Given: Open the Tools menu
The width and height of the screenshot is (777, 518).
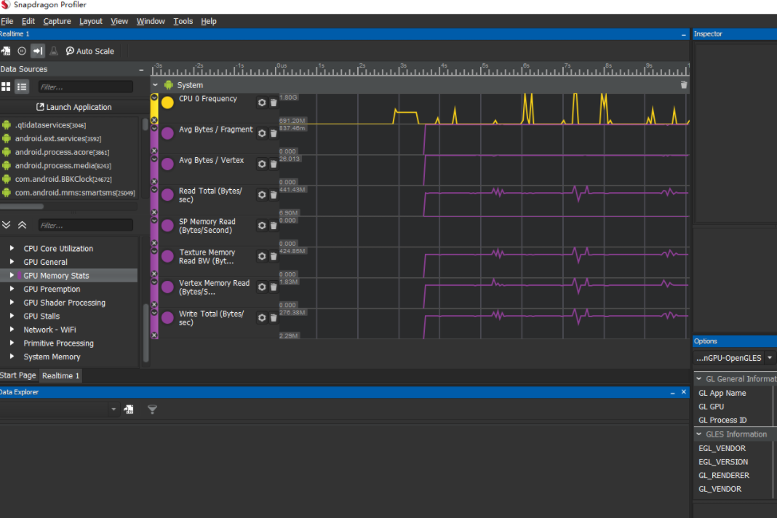Looking at the screenshot, I should (183, 21).
